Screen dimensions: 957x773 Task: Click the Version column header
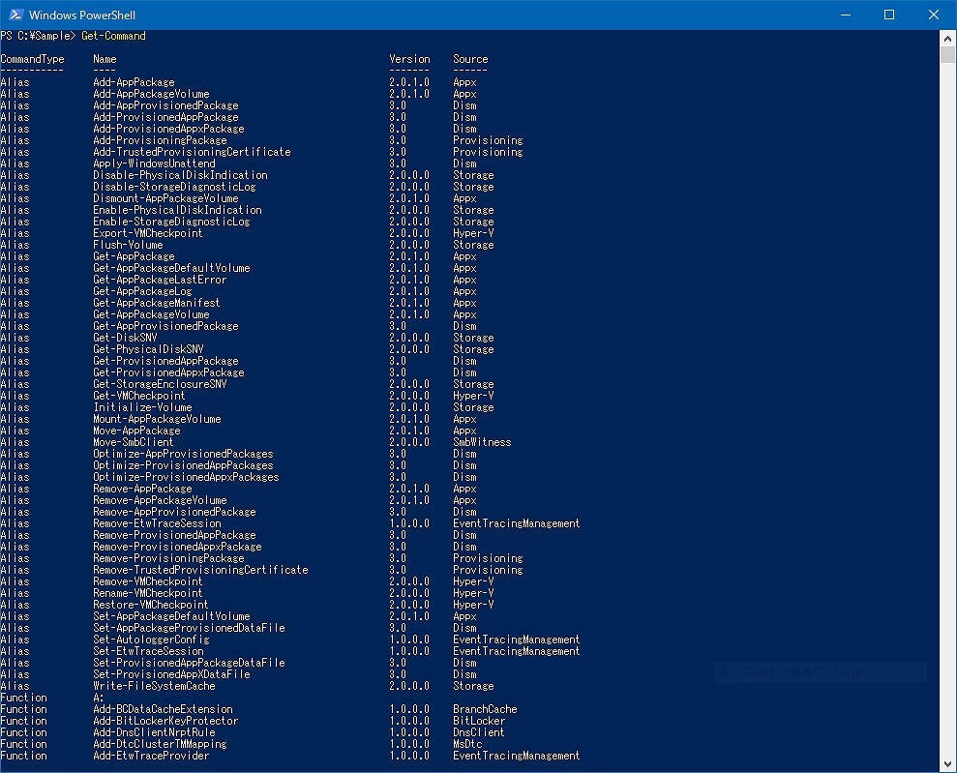pyautogui.click(x=409, y=59)
